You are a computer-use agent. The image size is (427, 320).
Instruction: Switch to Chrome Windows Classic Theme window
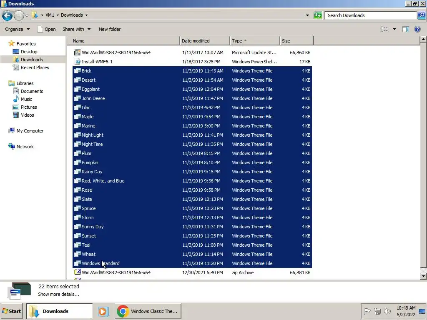click(x=148, y=311)
